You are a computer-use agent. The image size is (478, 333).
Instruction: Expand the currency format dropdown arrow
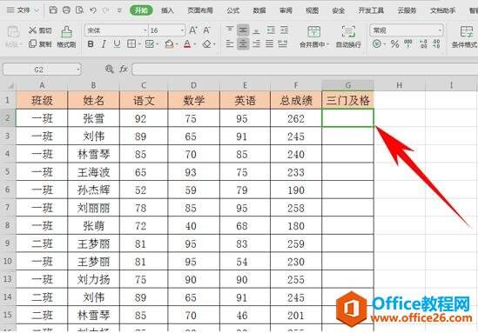(x=385, y=44)
